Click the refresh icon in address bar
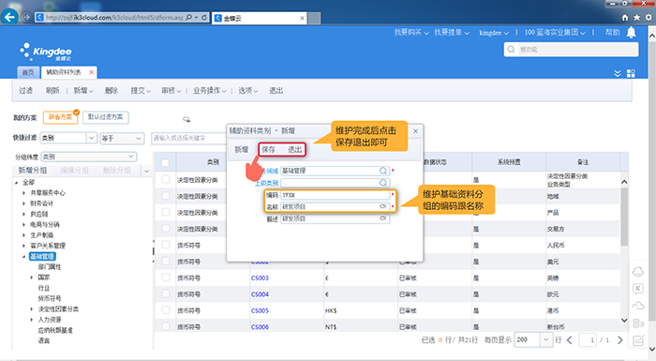 [x=204, y=17]
